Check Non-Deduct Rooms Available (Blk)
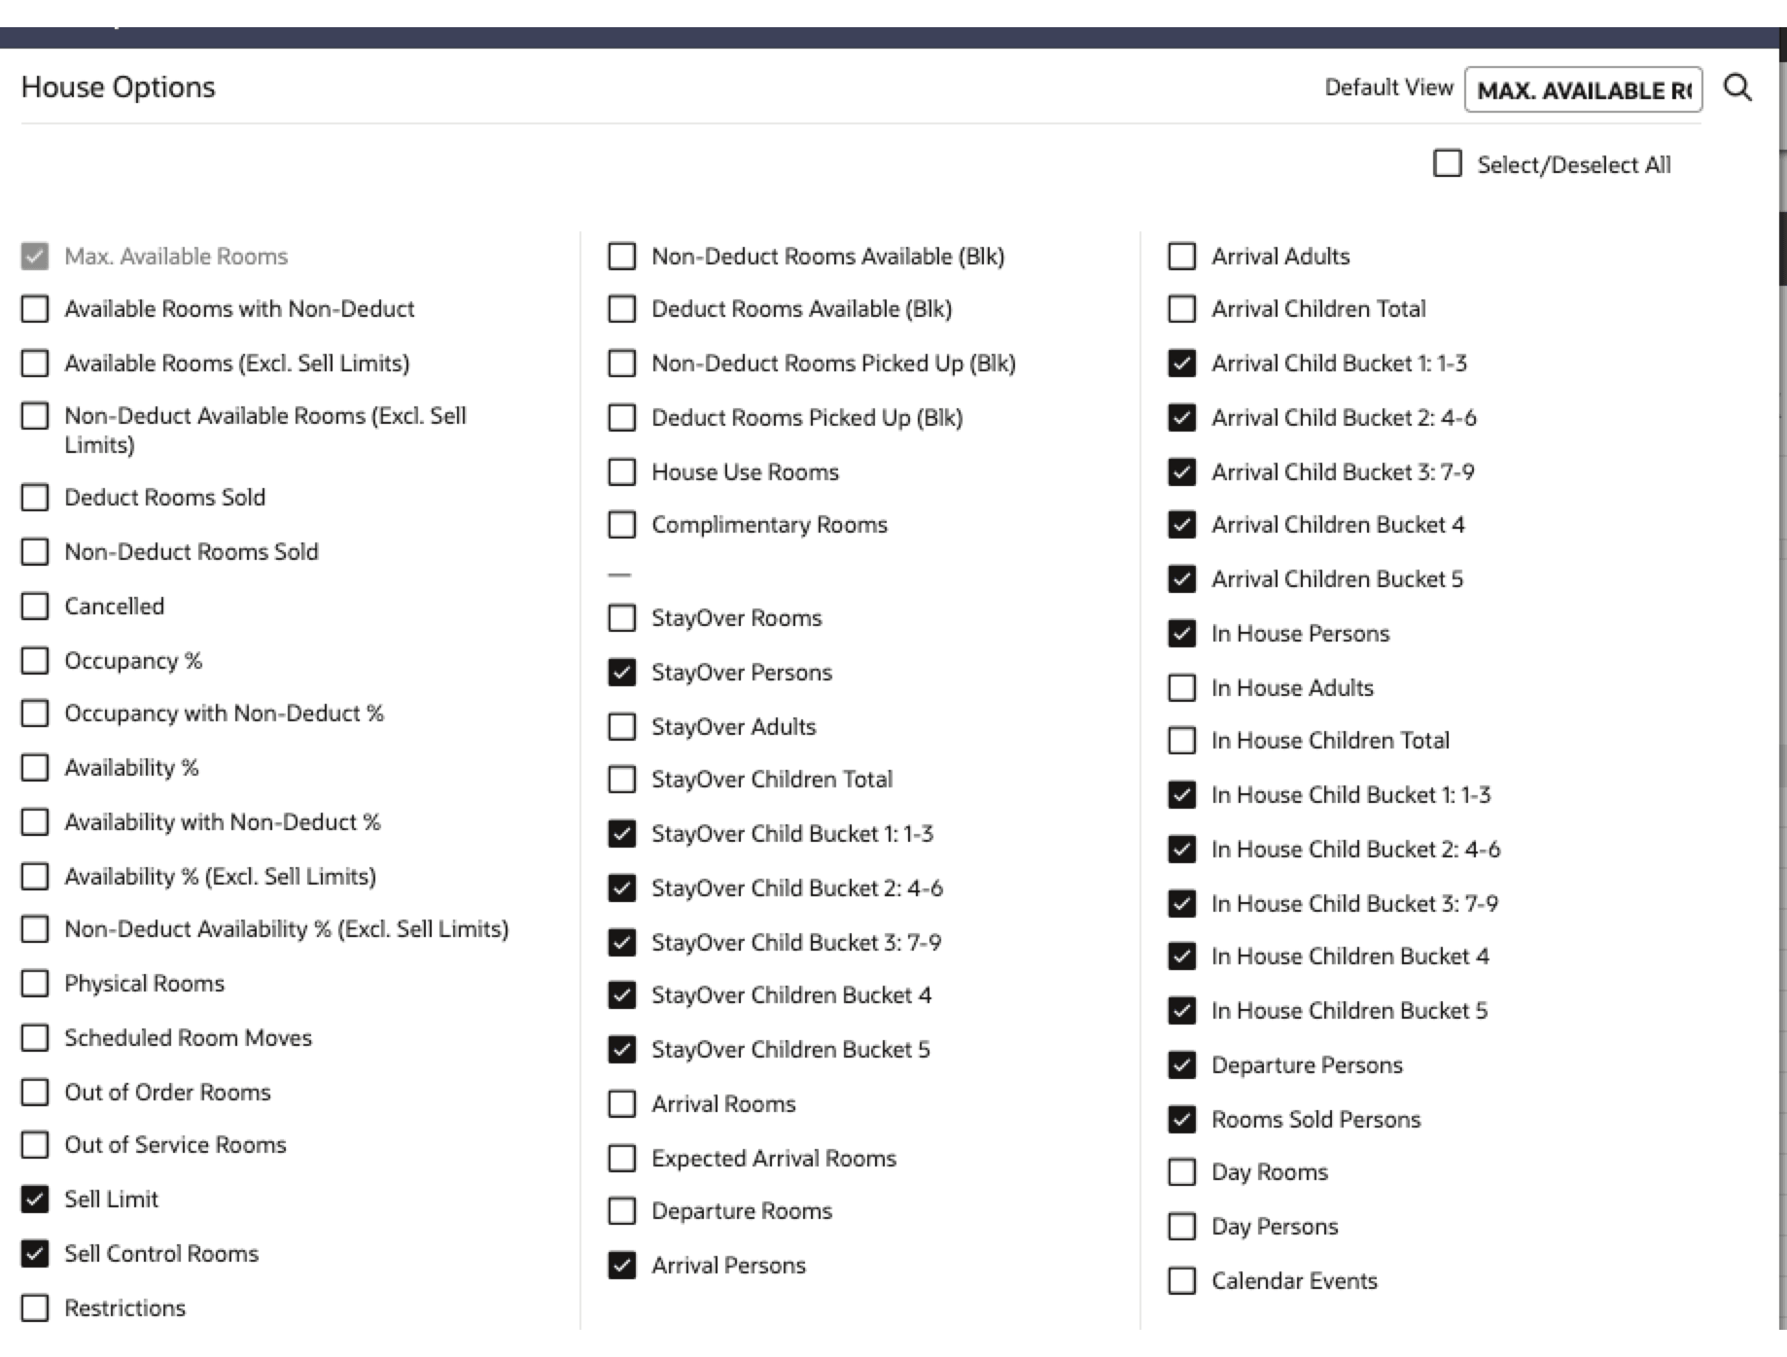Viewport: 1787px width, 1357px height. pos(622,257)
